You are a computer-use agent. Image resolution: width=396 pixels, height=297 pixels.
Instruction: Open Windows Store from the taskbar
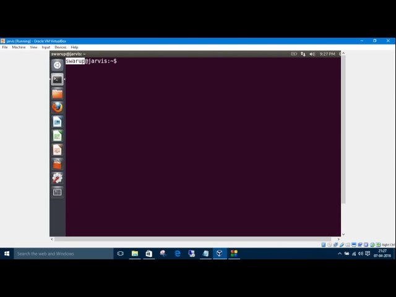click(149, 254)
